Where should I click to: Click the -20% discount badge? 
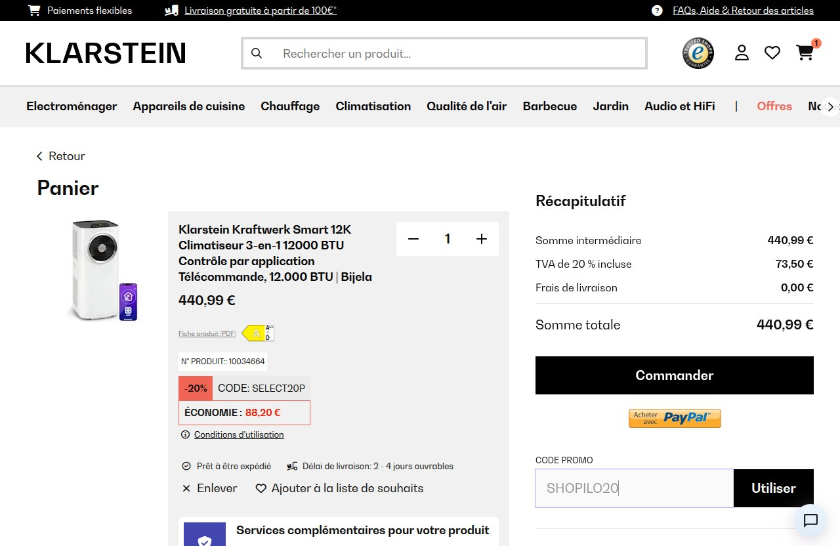[196, 388]
